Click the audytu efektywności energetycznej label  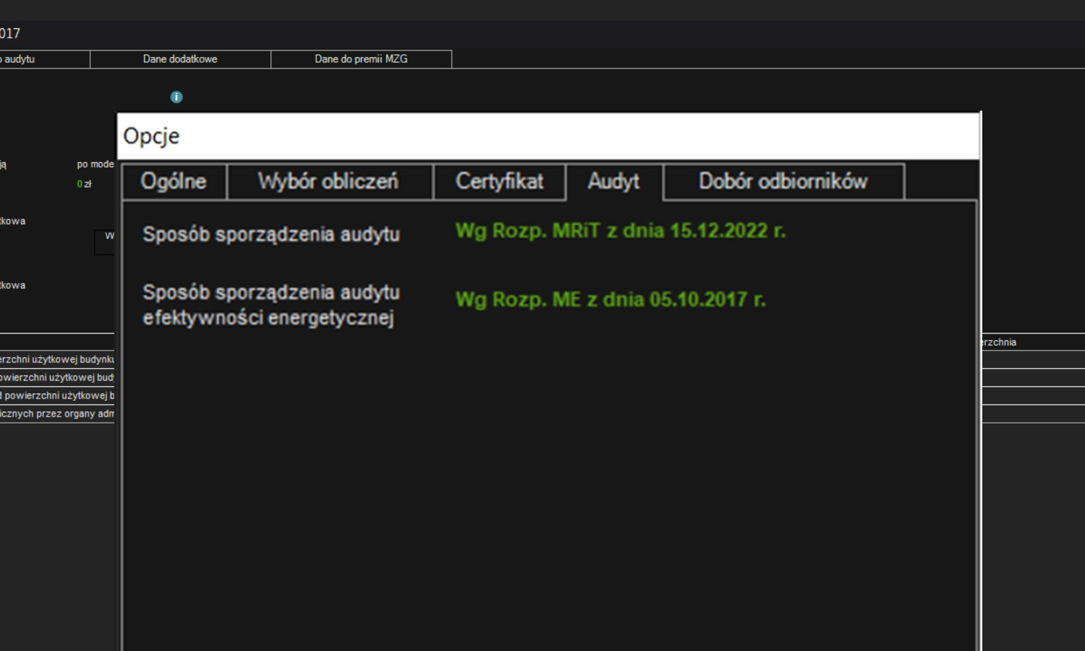click(271, 305)
